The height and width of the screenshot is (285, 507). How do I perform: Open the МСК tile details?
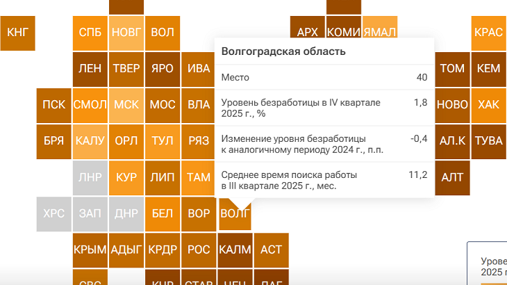pyautogui.click(x=126, y=104)
